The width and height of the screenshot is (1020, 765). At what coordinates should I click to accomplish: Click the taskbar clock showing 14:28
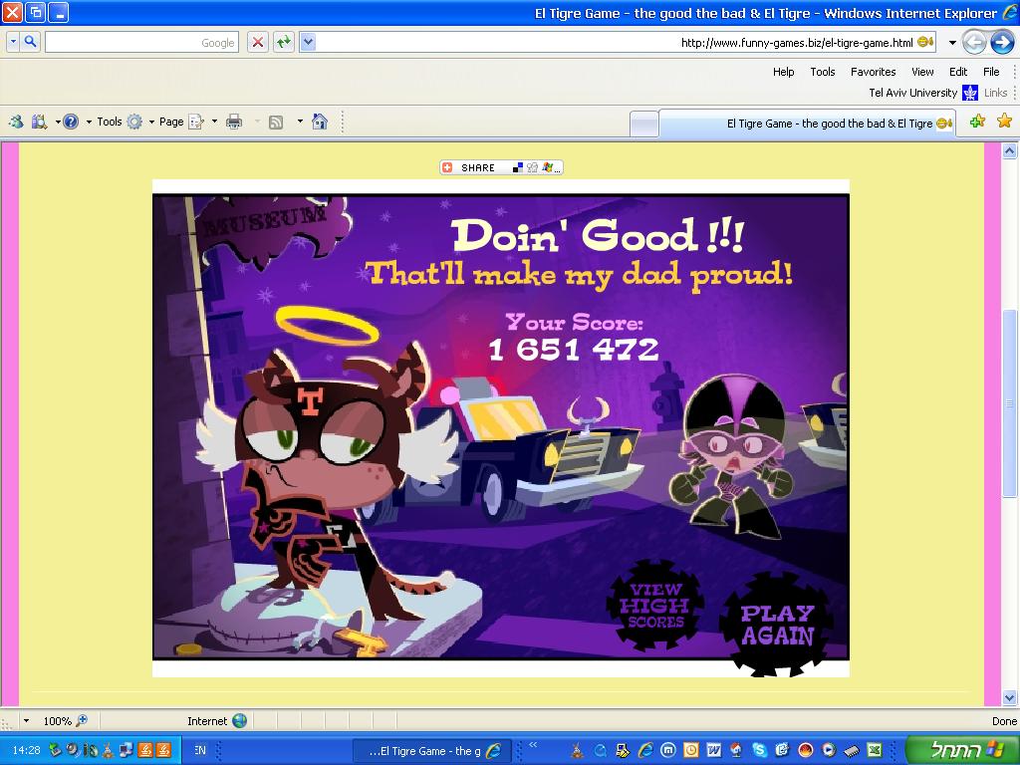coord(26,750)
